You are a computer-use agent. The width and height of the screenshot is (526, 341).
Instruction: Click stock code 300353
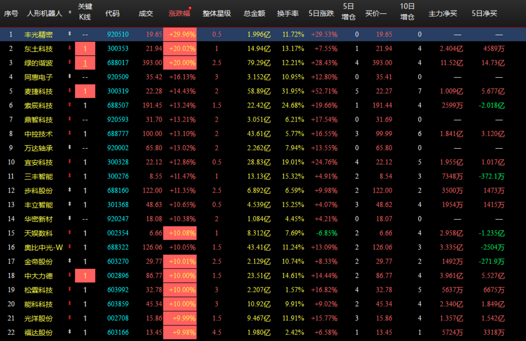click(118, 49)
